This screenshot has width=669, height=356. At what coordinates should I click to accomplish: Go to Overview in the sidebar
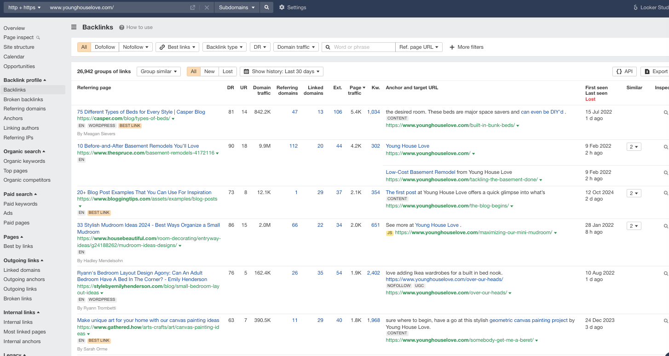point(14,28)
